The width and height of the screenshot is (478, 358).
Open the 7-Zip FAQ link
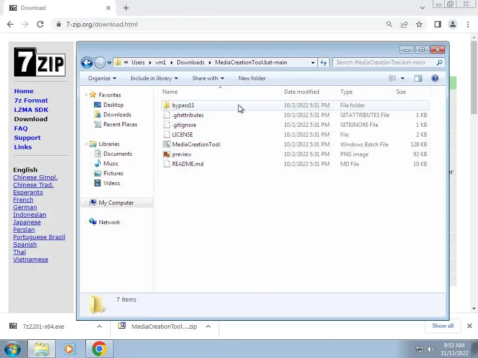[x=21, y=129]
